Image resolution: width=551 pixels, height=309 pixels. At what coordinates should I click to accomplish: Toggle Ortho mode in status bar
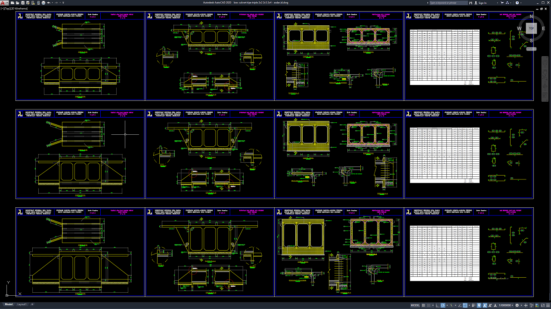[x=438, y=305]
